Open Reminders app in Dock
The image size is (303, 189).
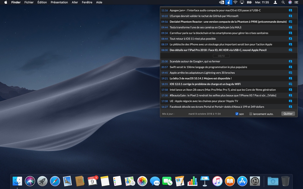(117, 181)
